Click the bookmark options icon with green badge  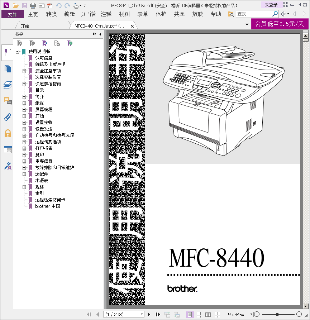pyautogui.click(x=70, y=43)
